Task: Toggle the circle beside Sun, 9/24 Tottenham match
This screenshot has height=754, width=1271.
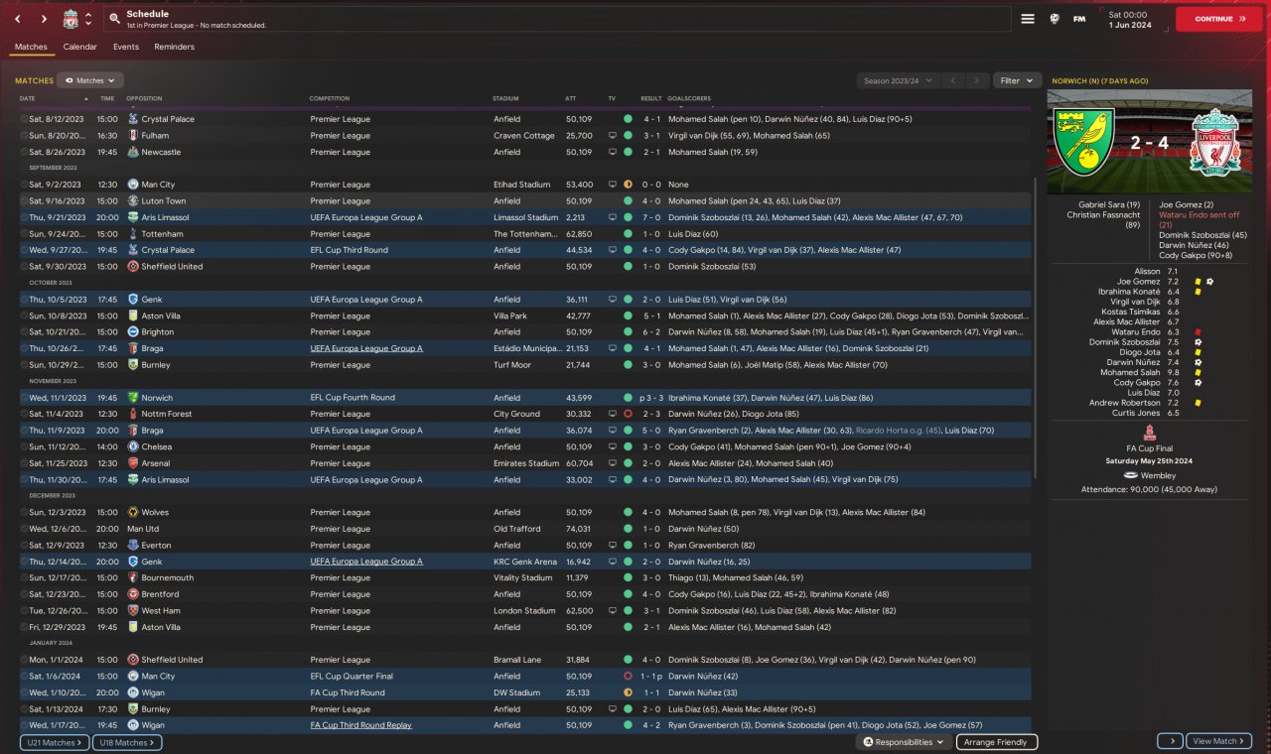Action: (24, 234)
